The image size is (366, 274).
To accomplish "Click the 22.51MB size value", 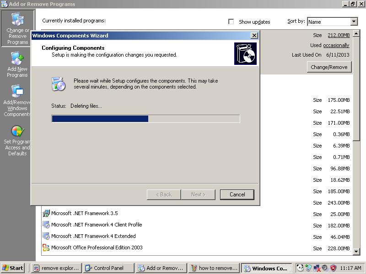I will point(340,111).
